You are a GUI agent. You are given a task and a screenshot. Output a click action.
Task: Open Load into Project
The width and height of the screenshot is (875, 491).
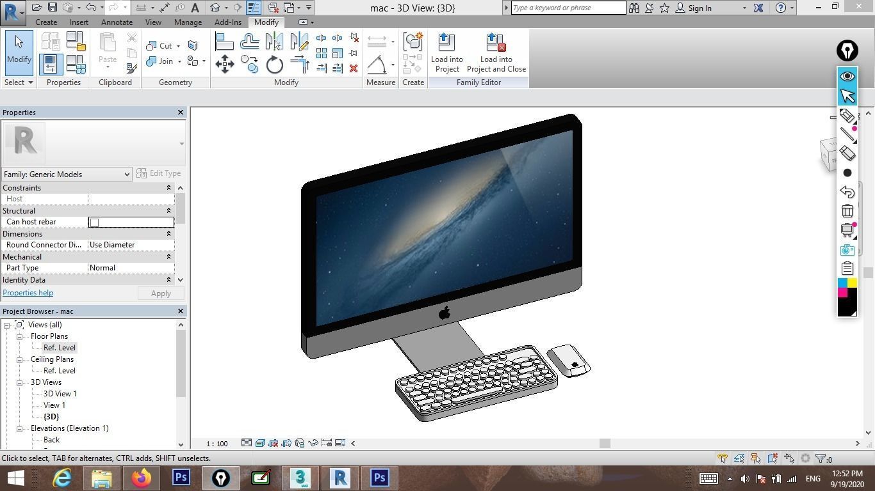pyautogui.click(x=446, y=52)
